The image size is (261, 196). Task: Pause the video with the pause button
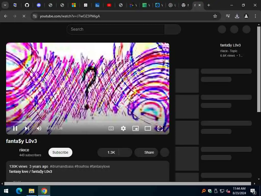click(x=15, y=128)
